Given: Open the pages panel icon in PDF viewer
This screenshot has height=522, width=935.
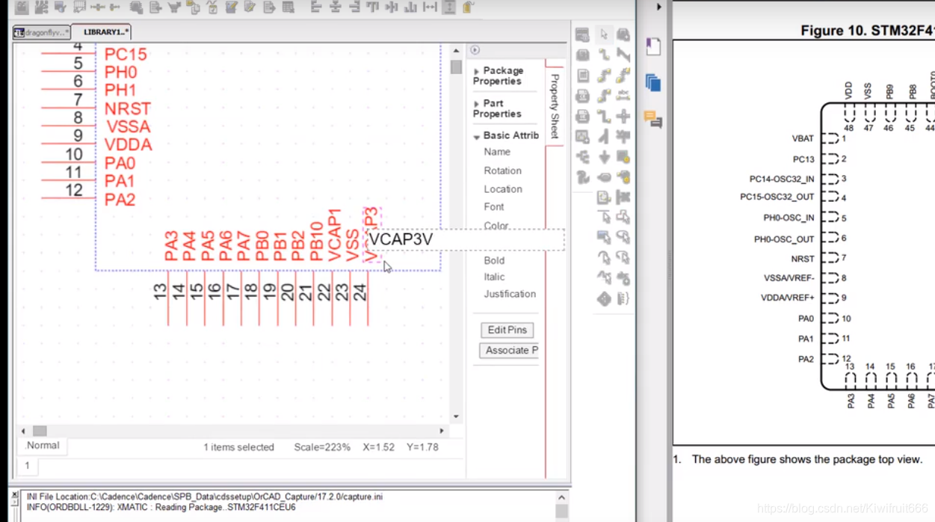Looking at the screenshot, I should 653,82.
